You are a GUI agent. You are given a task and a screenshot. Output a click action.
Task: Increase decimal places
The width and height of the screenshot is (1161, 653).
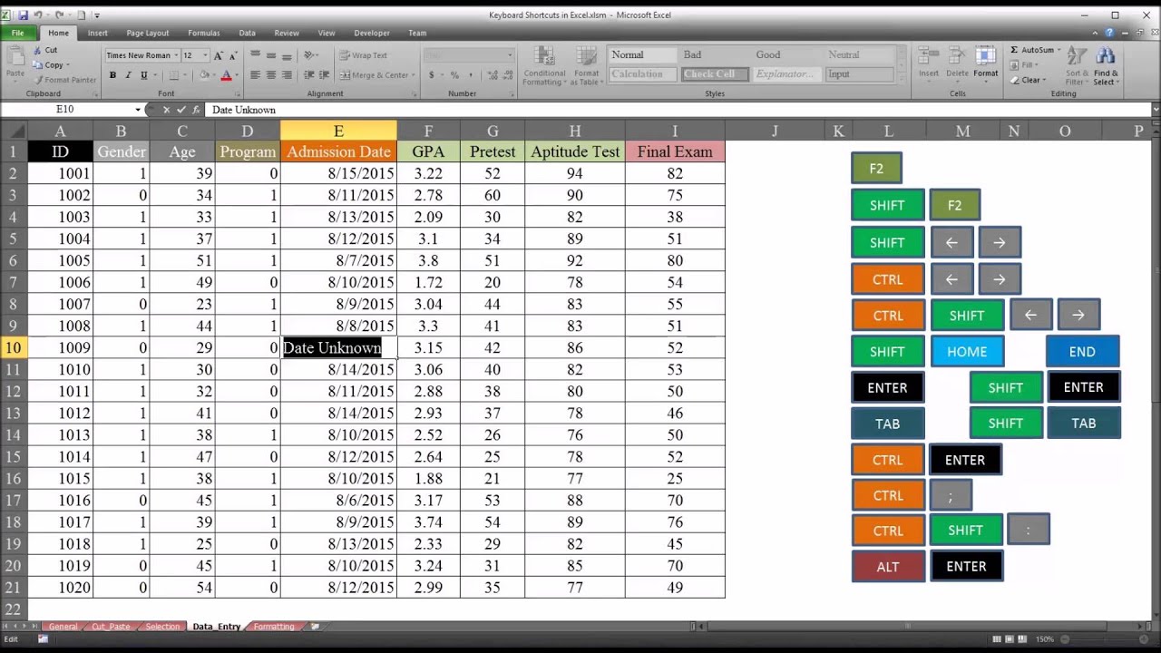click(491, 75)
